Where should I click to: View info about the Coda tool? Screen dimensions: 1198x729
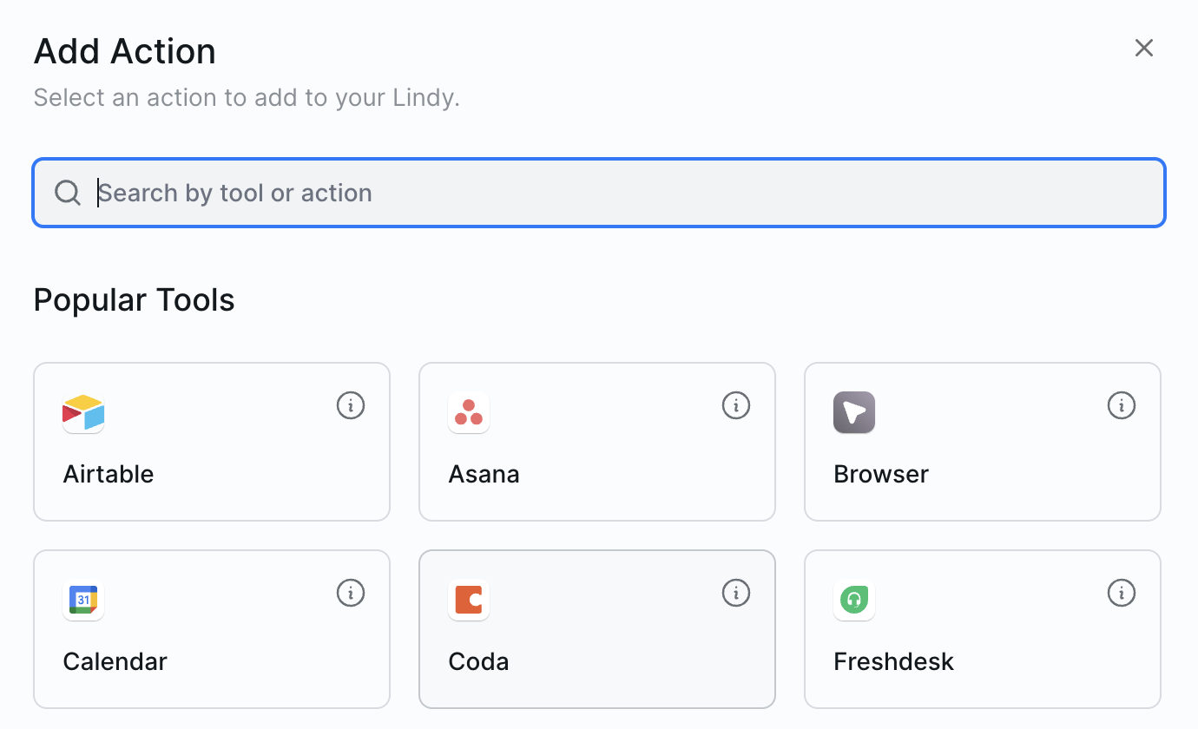736,593
